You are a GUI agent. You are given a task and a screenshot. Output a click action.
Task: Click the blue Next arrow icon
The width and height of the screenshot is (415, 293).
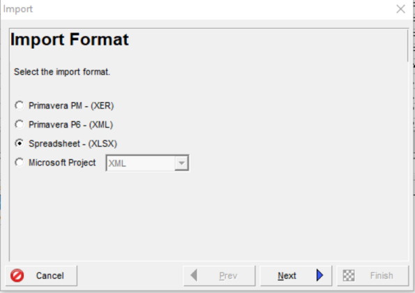click(x=319, y=276)
